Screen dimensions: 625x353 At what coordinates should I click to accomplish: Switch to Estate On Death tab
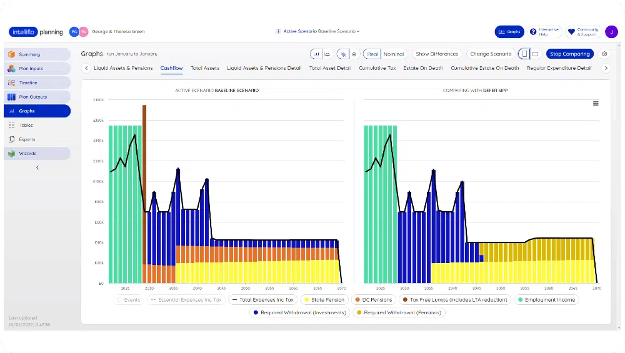[423, 68]
